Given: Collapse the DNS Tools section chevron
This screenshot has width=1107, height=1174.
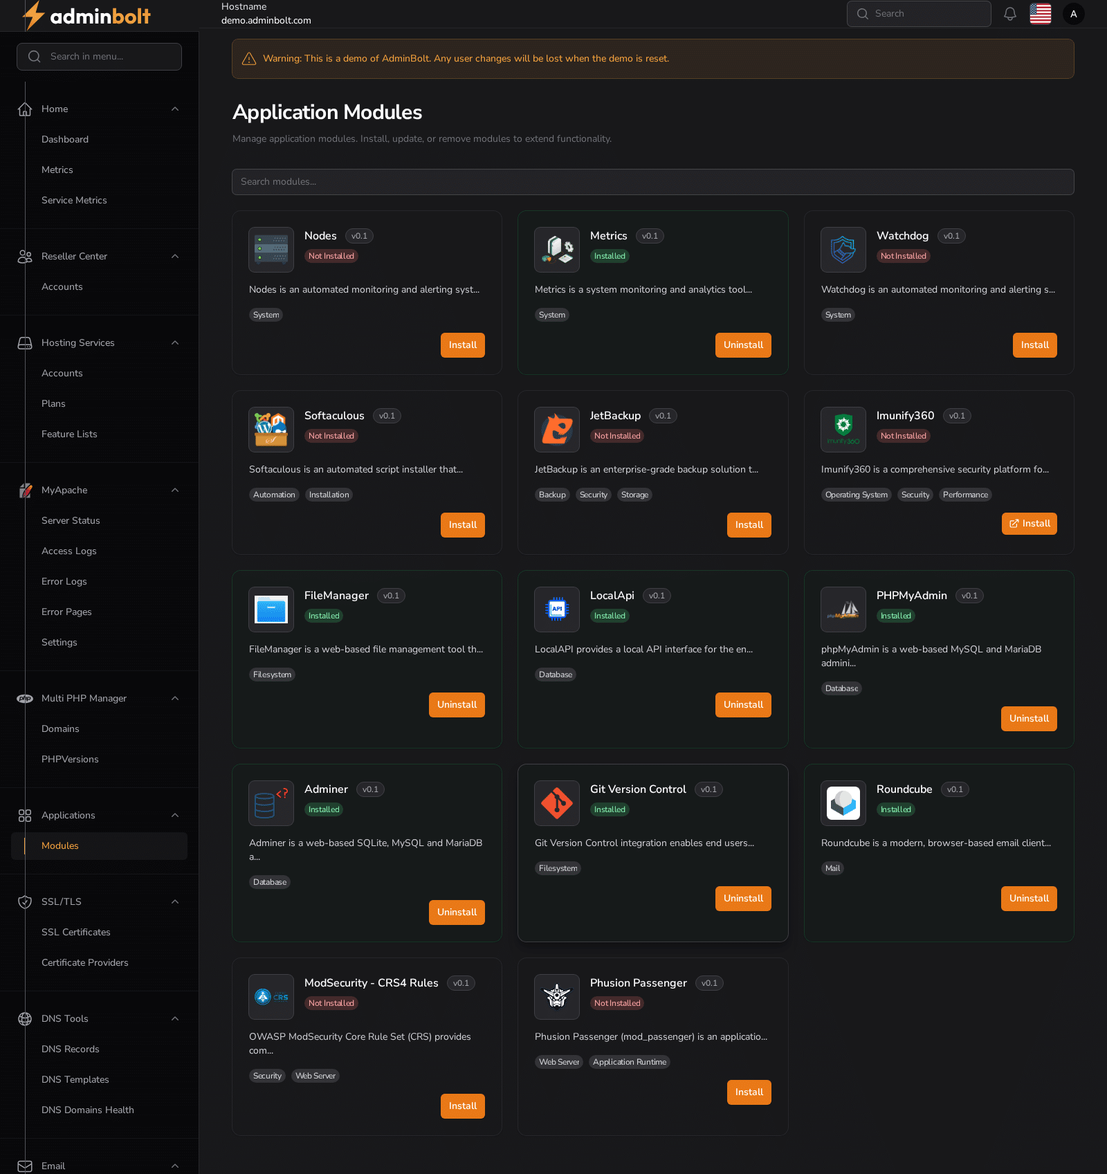Looking at the screenshot, I should coord(175,1019).
